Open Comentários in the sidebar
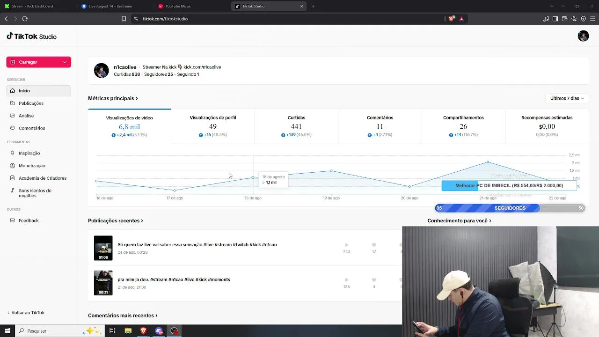Viewport: 599px width, 337px height. point(38,128)
